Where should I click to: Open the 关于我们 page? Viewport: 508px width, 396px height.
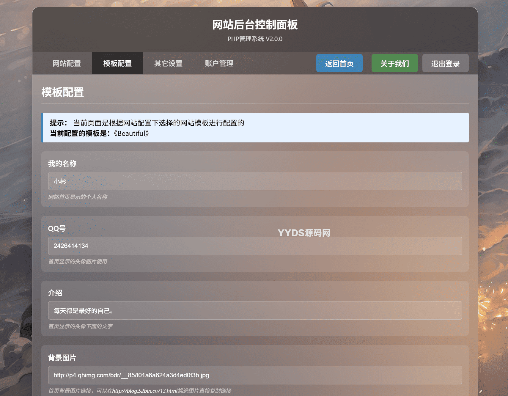(394, 63)
